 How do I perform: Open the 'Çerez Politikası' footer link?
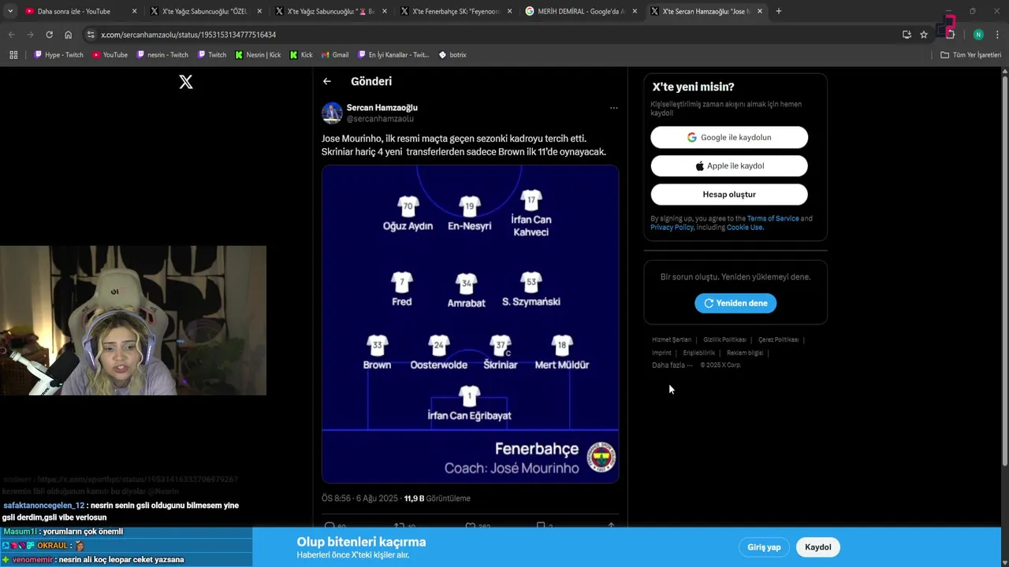(x=778, y=339)
